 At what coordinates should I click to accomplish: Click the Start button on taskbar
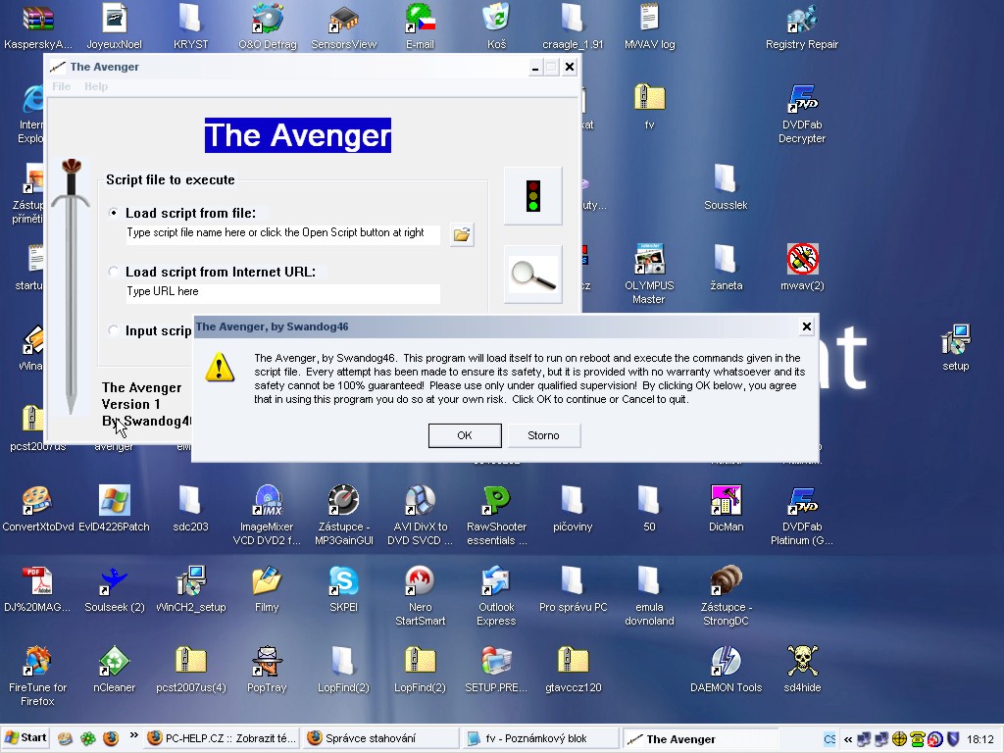pyautogui.click(x=26, y=738)
